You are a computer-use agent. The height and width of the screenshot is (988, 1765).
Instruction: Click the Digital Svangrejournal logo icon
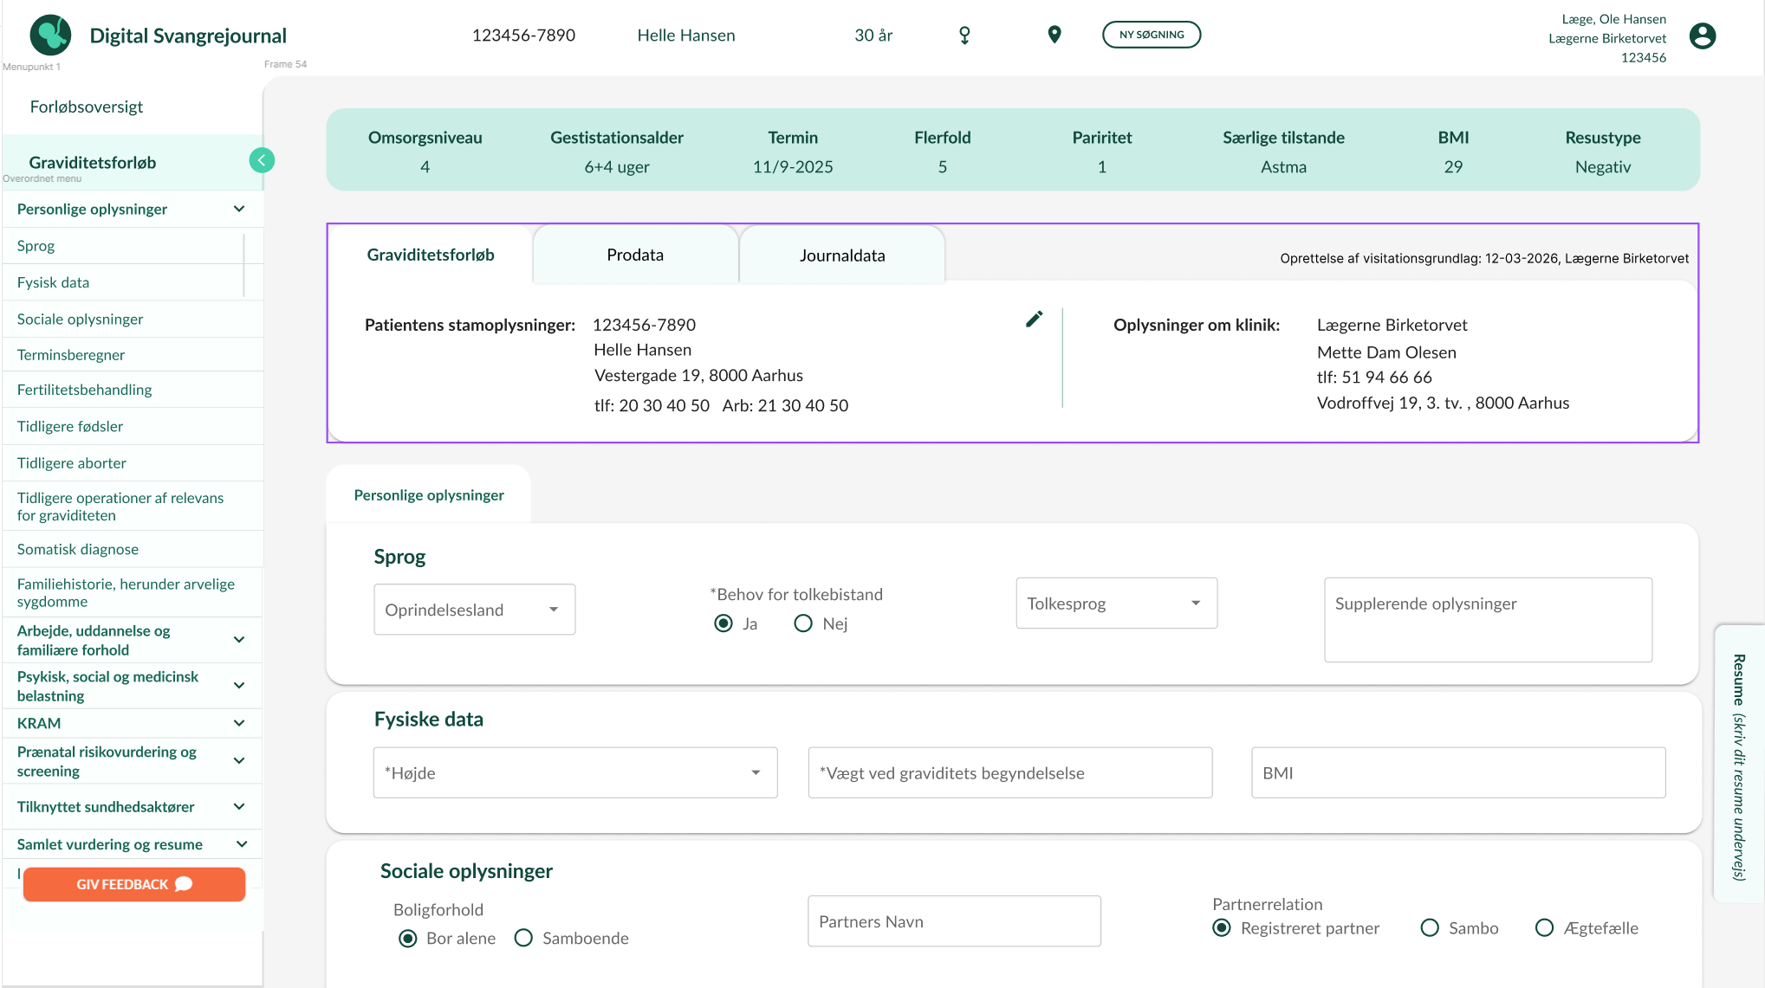(x=50, y=35)
